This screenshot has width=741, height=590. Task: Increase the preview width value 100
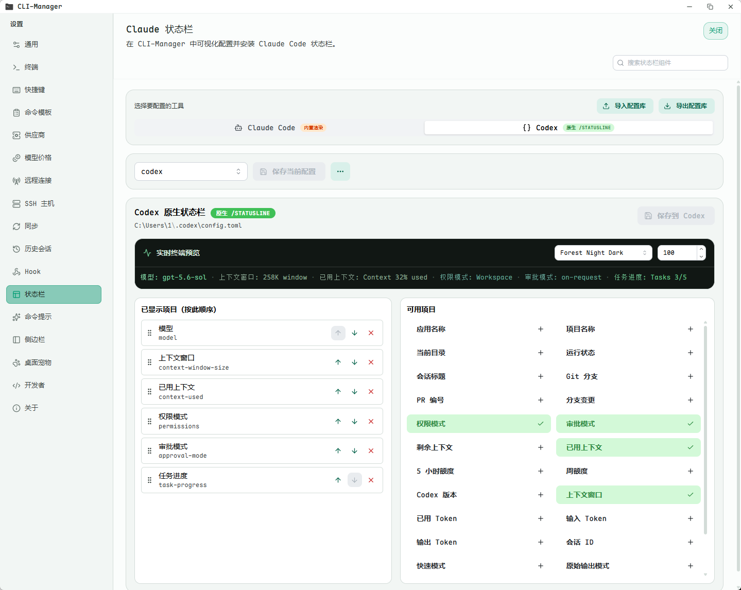(701, 249)
